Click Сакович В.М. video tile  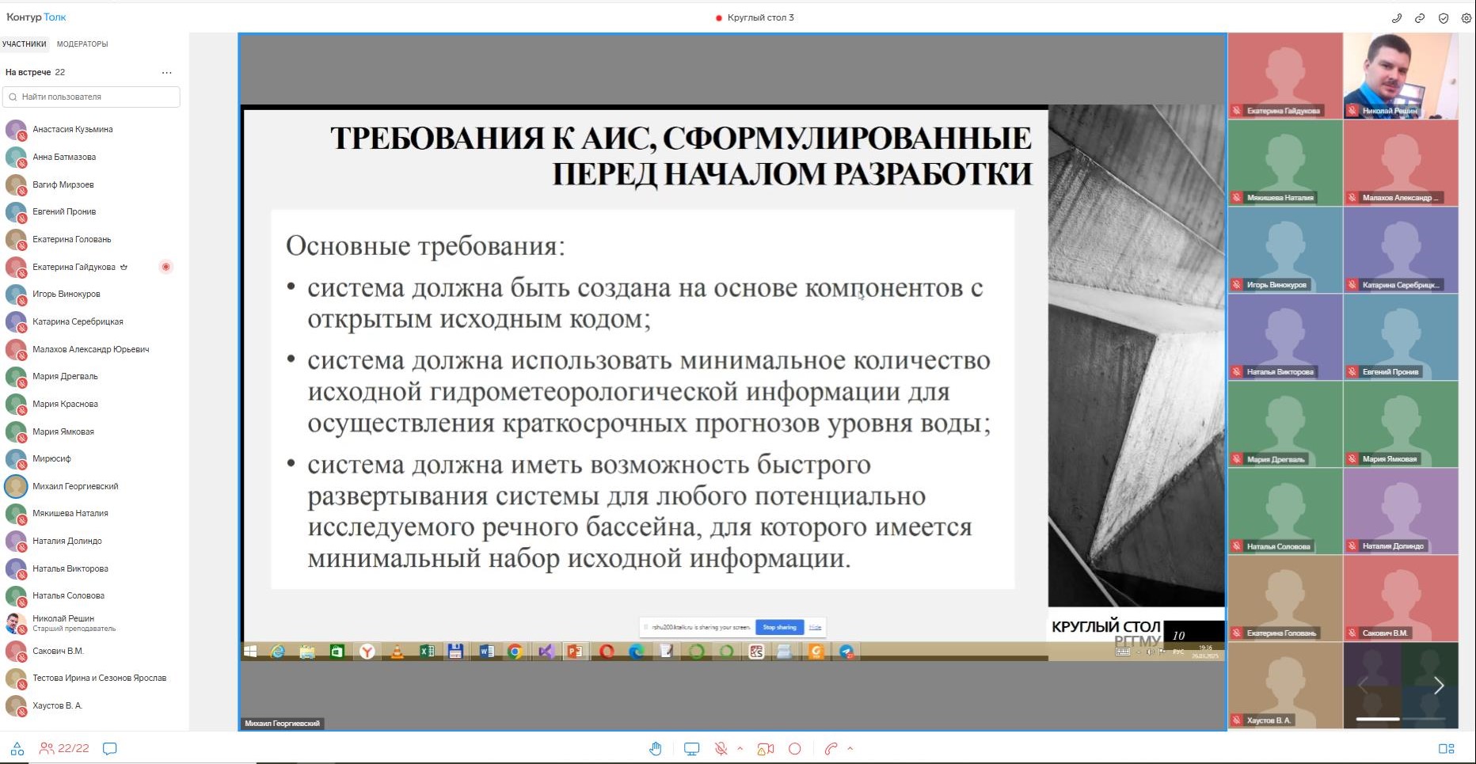(x=1401, y=599)
